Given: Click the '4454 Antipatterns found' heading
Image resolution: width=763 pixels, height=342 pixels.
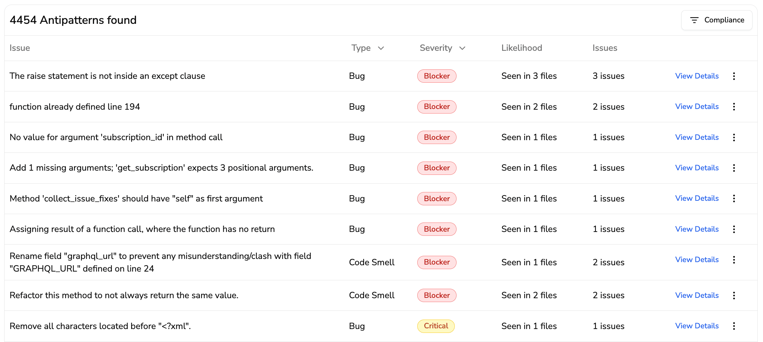Looking at the screenshot, I should (73, 20).
